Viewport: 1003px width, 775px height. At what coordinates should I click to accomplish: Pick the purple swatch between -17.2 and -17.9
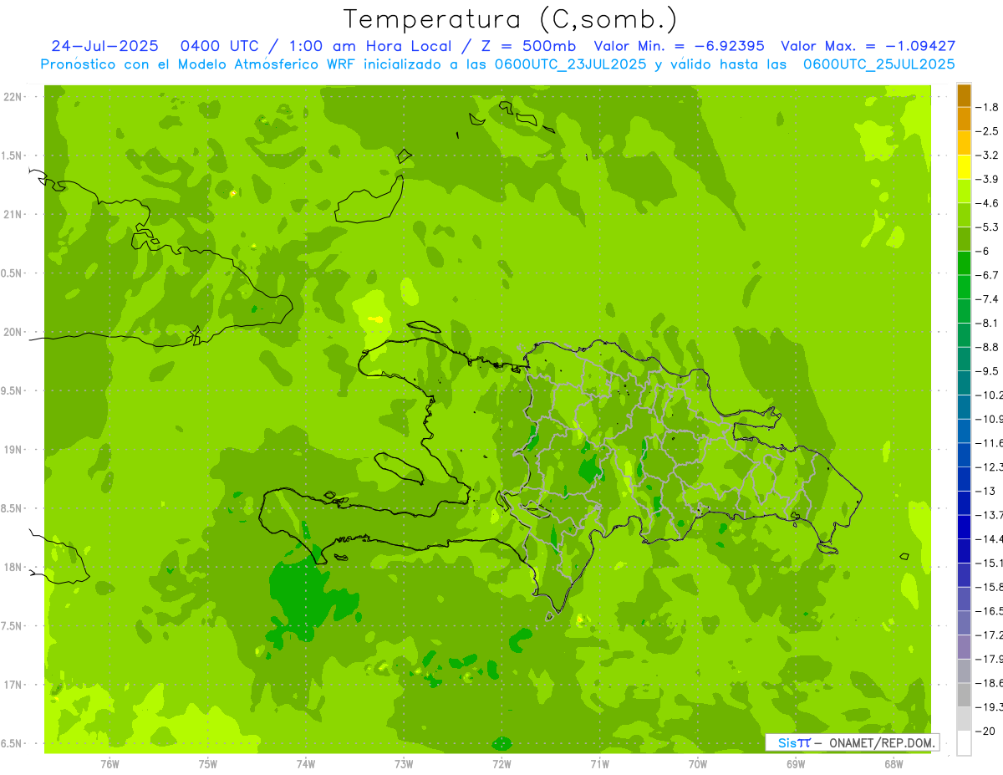pyautogui.click(x=964, y=647)
